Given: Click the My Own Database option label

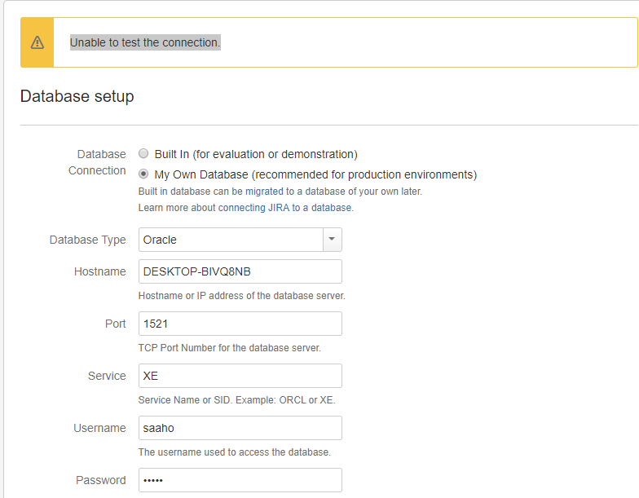Looking at the screenshot, I should tap(315, 174).
